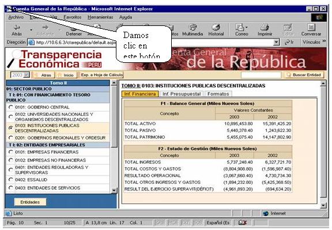Click the RESULTADO OPERACIONAL row label
The image size is (332, 230).
pos(152,176)
